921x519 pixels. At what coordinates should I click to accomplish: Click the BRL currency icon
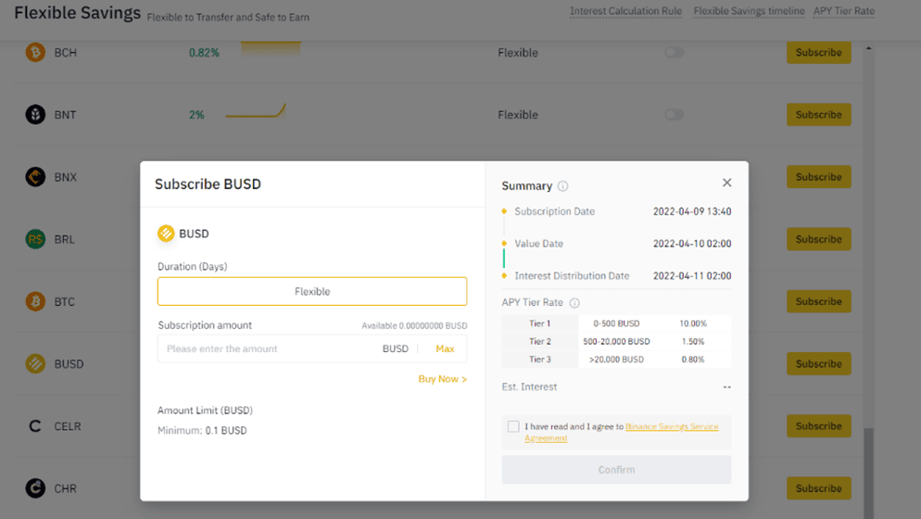pos(35,239)
